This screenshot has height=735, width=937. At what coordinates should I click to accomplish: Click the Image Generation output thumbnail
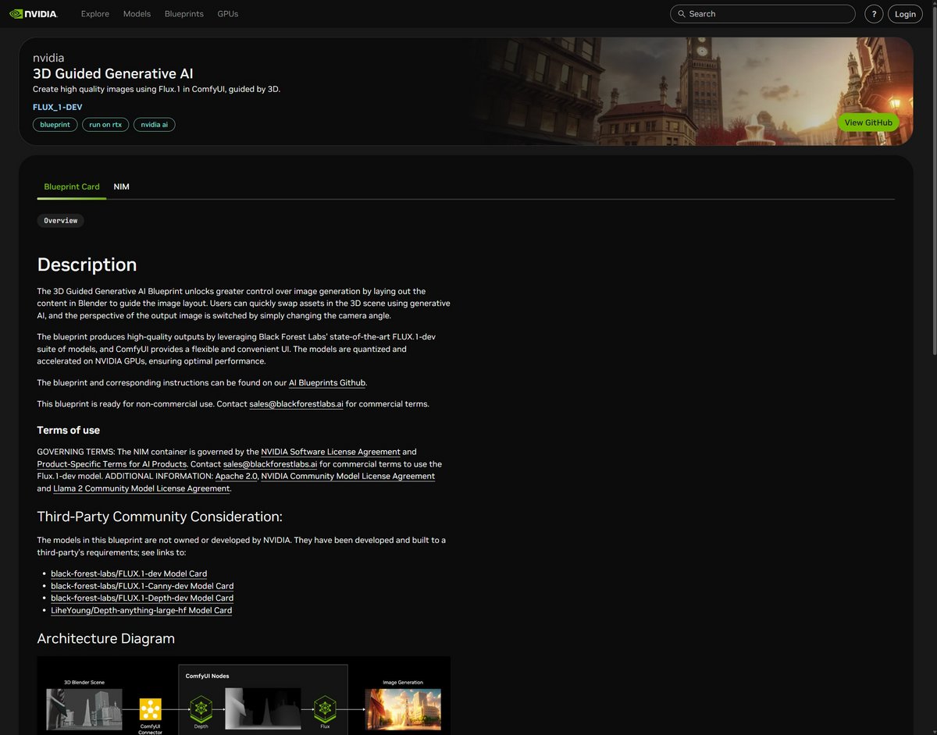pyautogui.click(x=402, y=709)
